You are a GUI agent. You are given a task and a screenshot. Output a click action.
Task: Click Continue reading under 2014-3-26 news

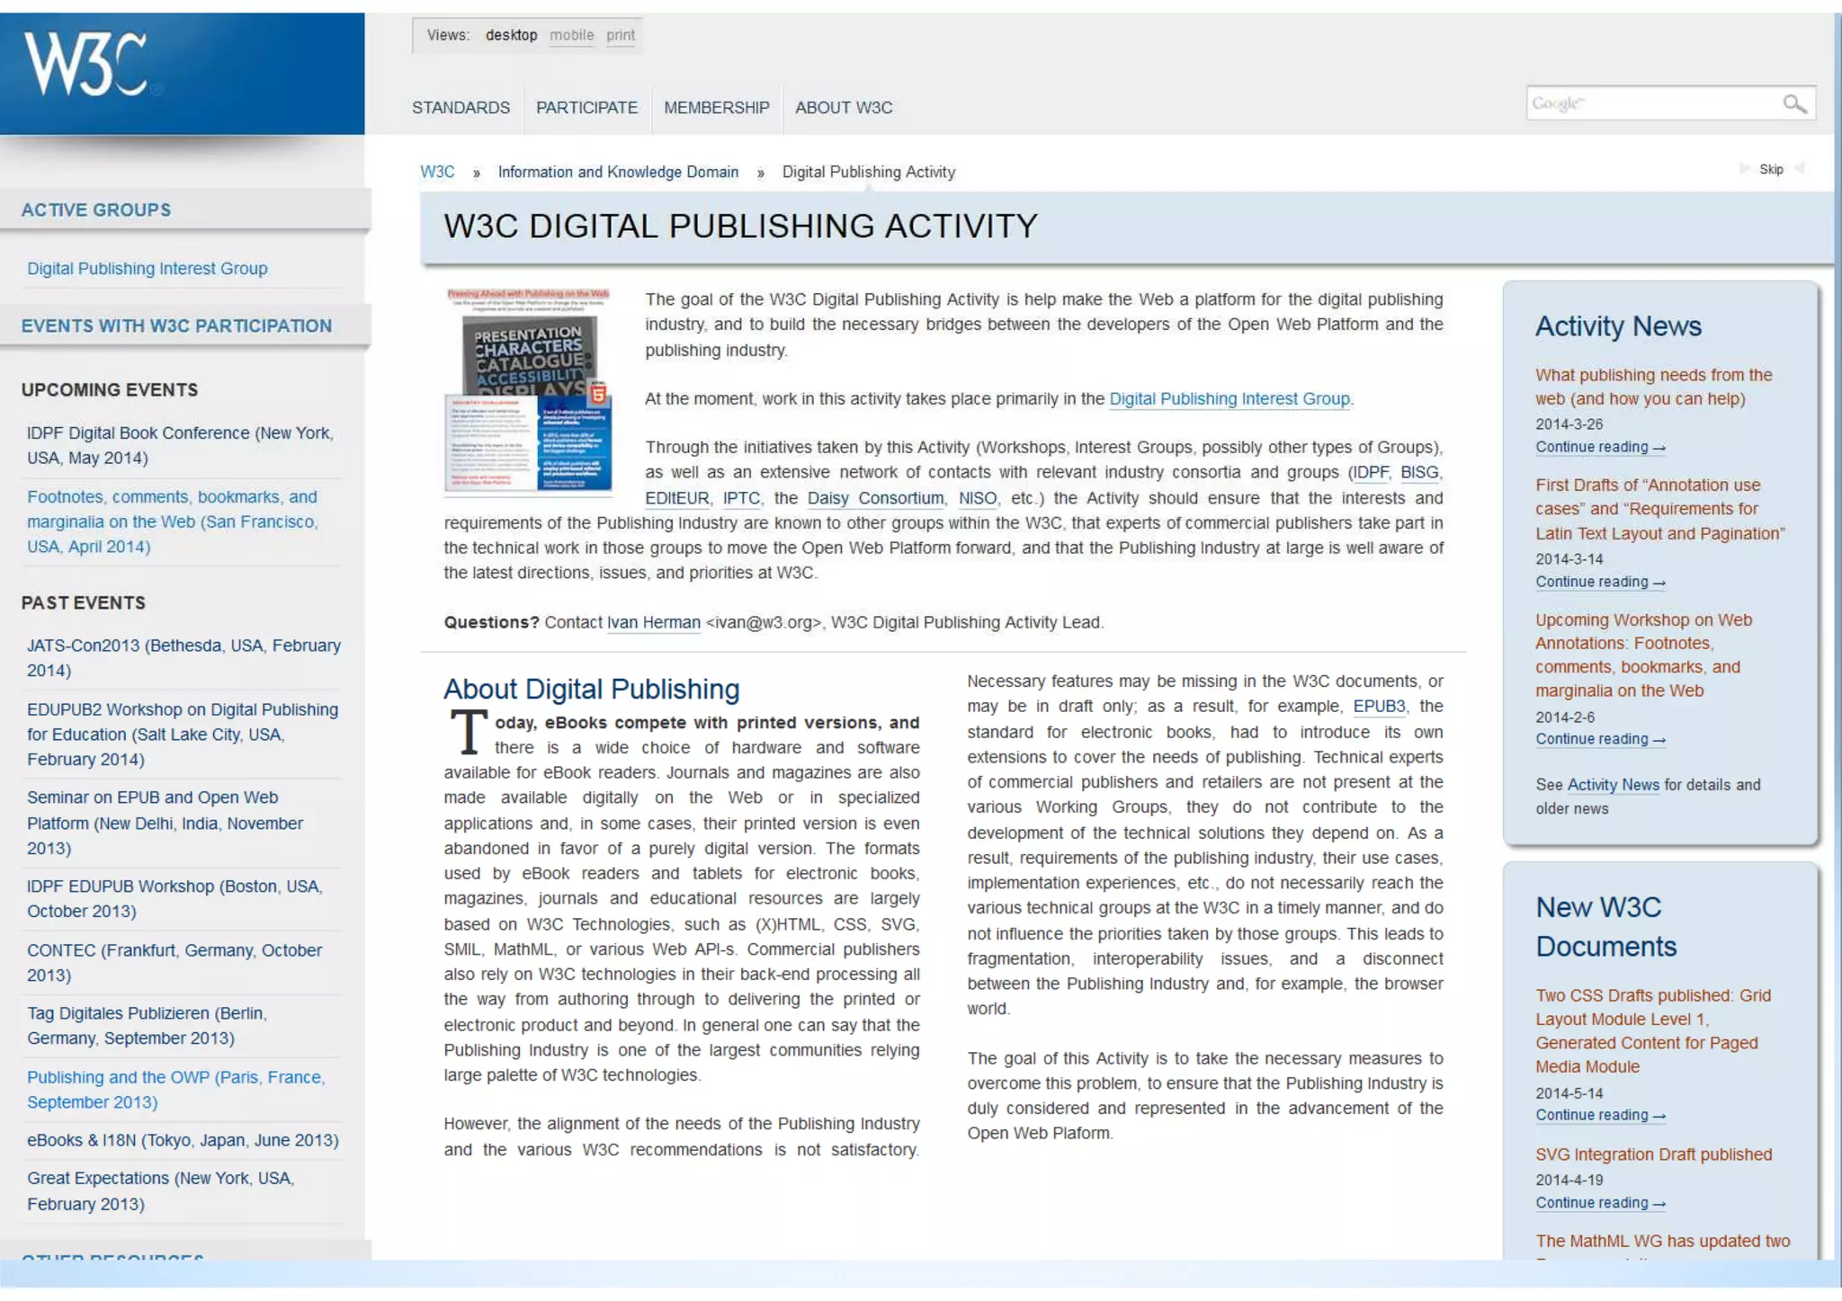click(1599, 448)
